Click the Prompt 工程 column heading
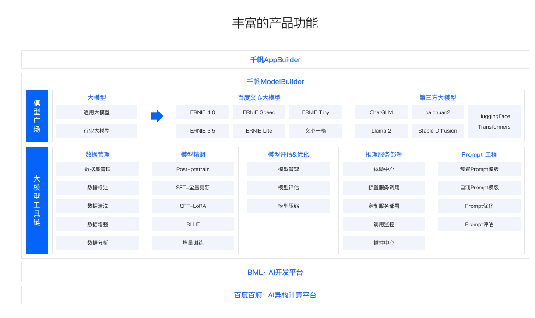Image resolution: width=535 pixels, height=318 pixels. [479, 155]
